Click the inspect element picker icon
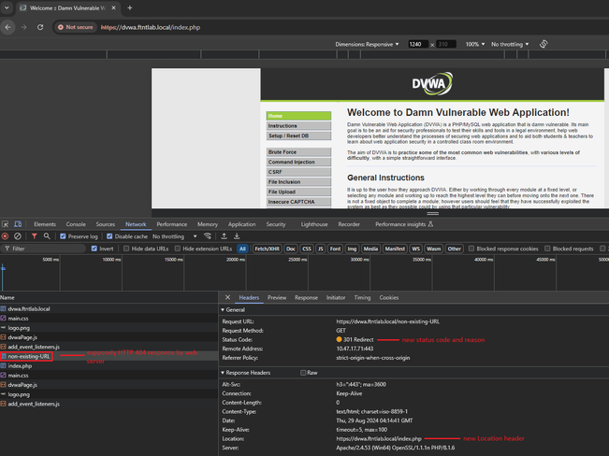This screenshot has height=456, width=609. pos(6,224)
